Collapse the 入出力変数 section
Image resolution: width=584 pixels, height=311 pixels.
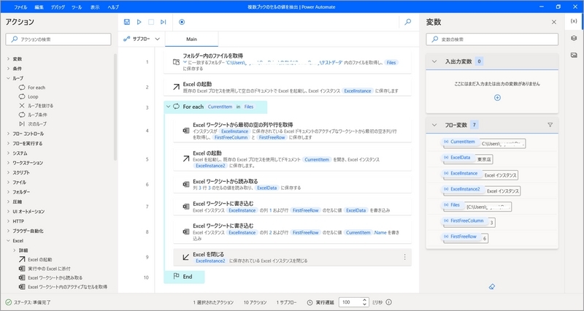point(434,61)
